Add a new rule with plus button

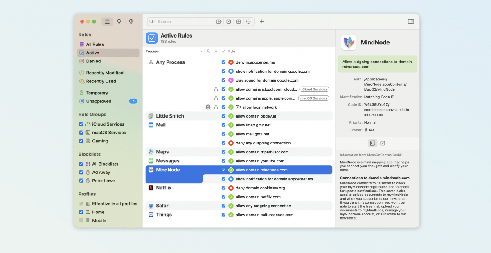click(x=262, y=22)
